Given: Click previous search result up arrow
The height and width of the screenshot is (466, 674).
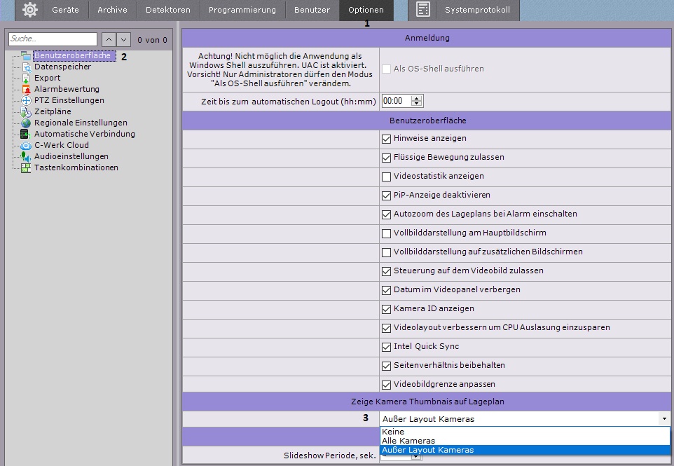Looking at the screenshot, I should pos(109,40).
